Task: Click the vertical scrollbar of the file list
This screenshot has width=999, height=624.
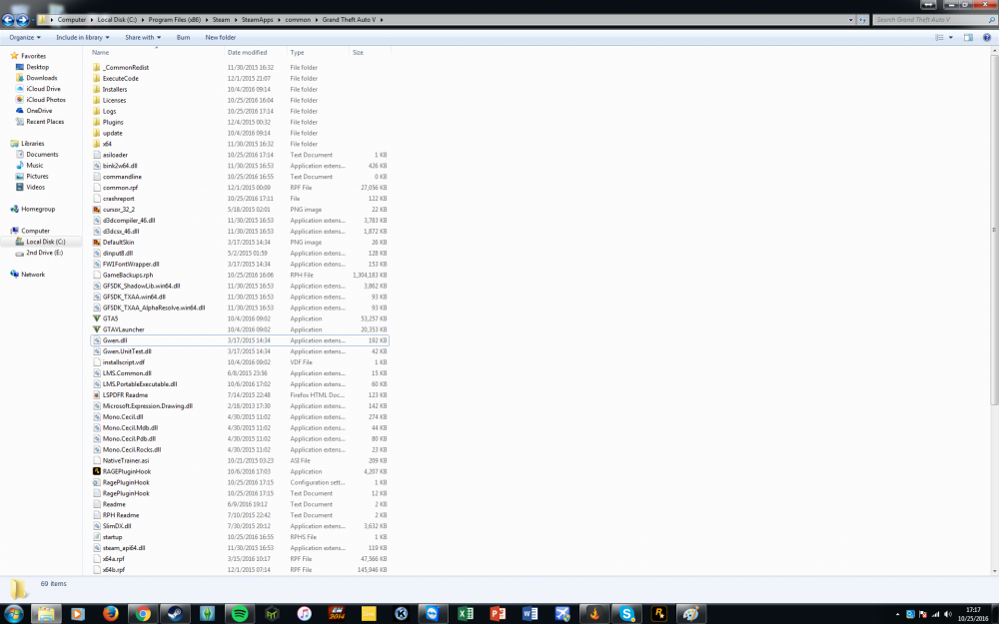Action: (994, 230)
